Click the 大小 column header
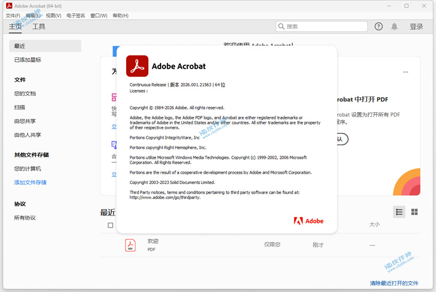The height and width of the screenshot is (292, 436). pyautogui.click(x=374, y=224)
